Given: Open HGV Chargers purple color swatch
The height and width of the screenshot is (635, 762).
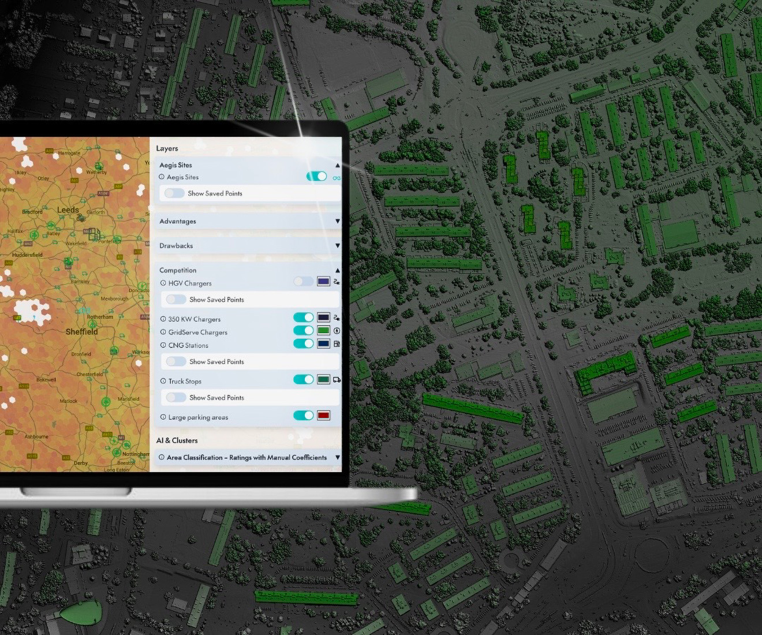Looking at the screenshot, I should 323,281.
